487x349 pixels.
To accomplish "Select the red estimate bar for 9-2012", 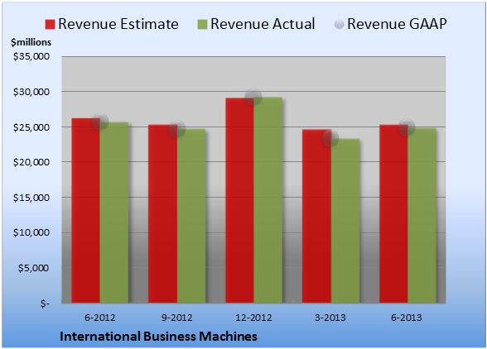I will (x=162, y=213).
